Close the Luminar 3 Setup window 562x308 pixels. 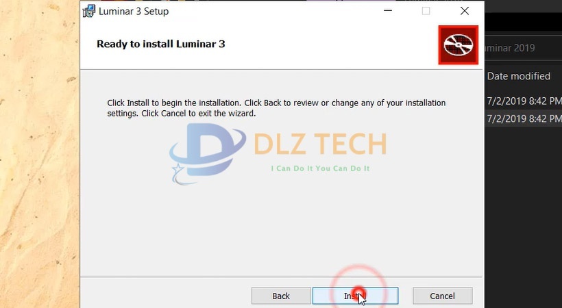465,11
